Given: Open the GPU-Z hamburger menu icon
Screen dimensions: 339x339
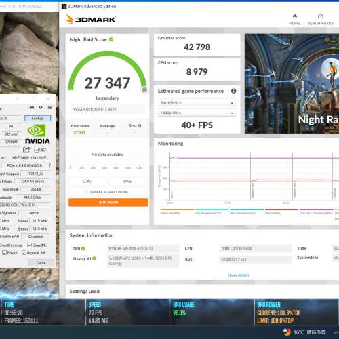Looking at the screenshot, I should [x=49, y=107].
